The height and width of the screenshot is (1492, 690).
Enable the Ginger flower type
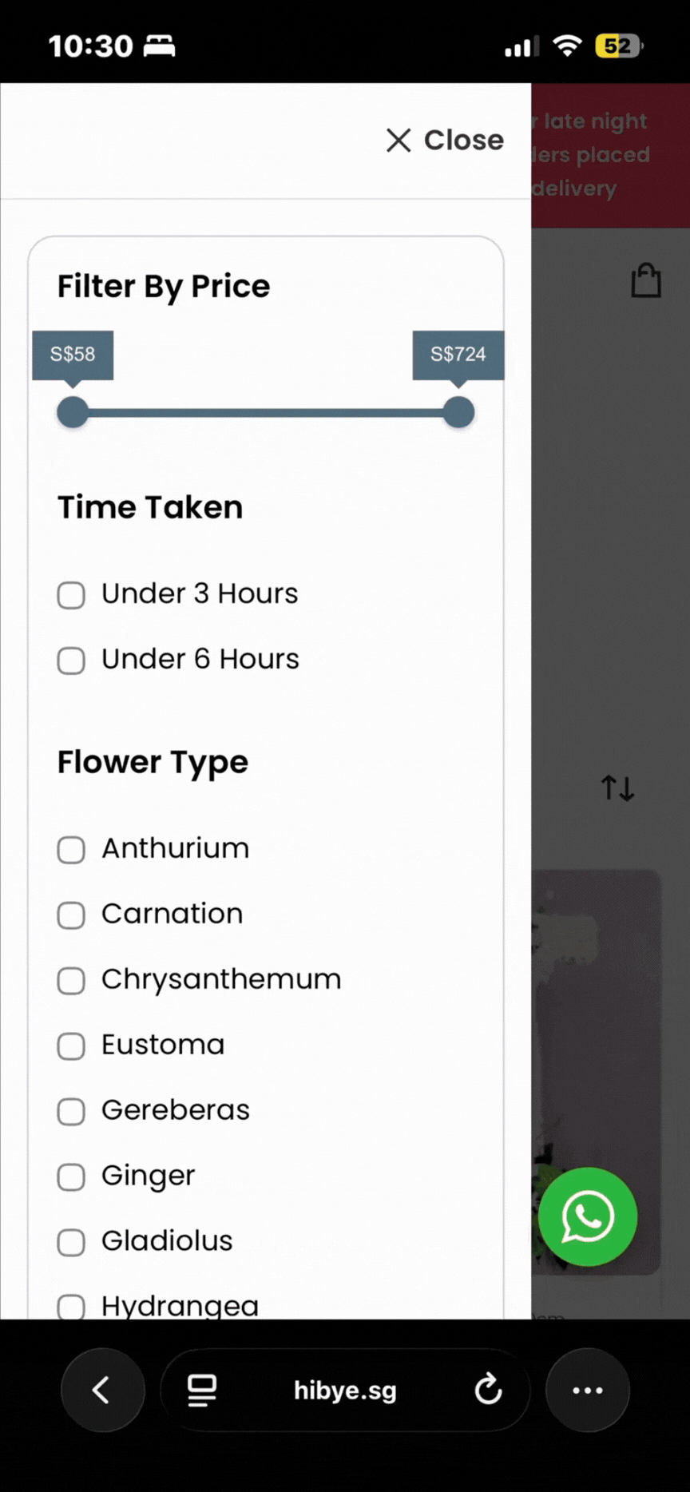coord(71,1177)
